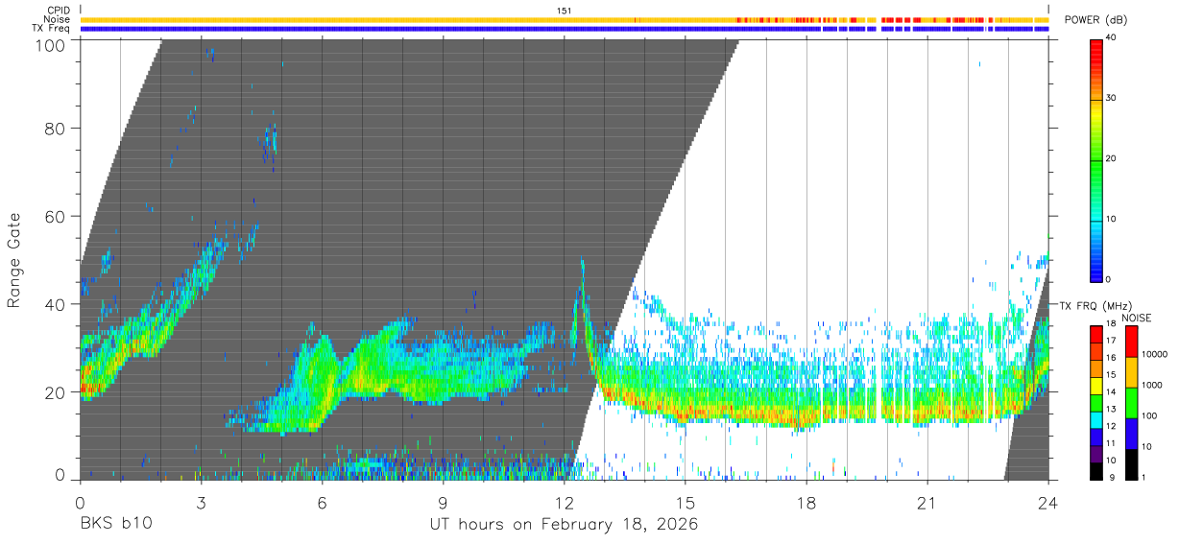Screen dimensions: 1179x544
Task: Pick the green NOISE swatch above 100
Action: click(x=1130, y=402)
